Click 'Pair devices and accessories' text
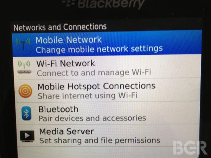Viewport: 211px width, 158px height. click(92, 118)
